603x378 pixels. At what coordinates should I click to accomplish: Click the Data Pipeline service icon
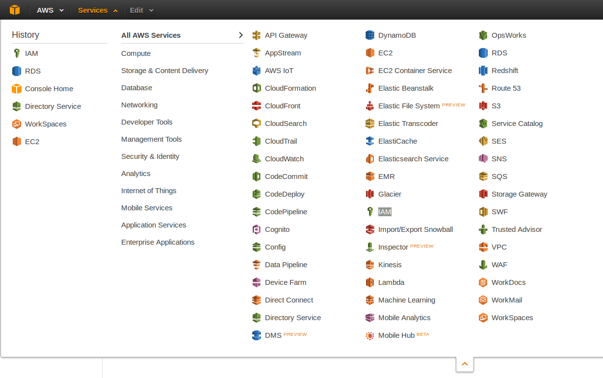[x=257, y=265]
